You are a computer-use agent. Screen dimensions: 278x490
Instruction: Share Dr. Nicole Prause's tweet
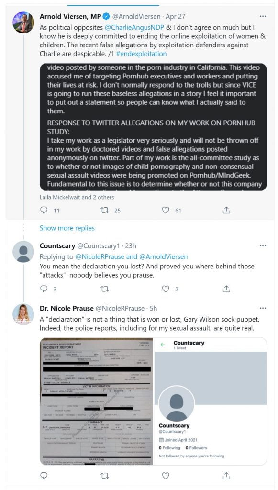pos(225,476)
